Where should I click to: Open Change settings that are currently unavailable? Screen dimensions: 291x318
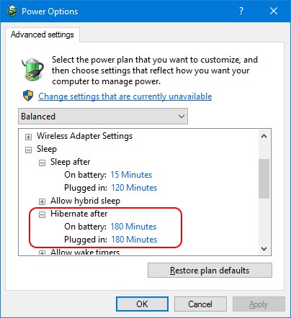(125, 96)
